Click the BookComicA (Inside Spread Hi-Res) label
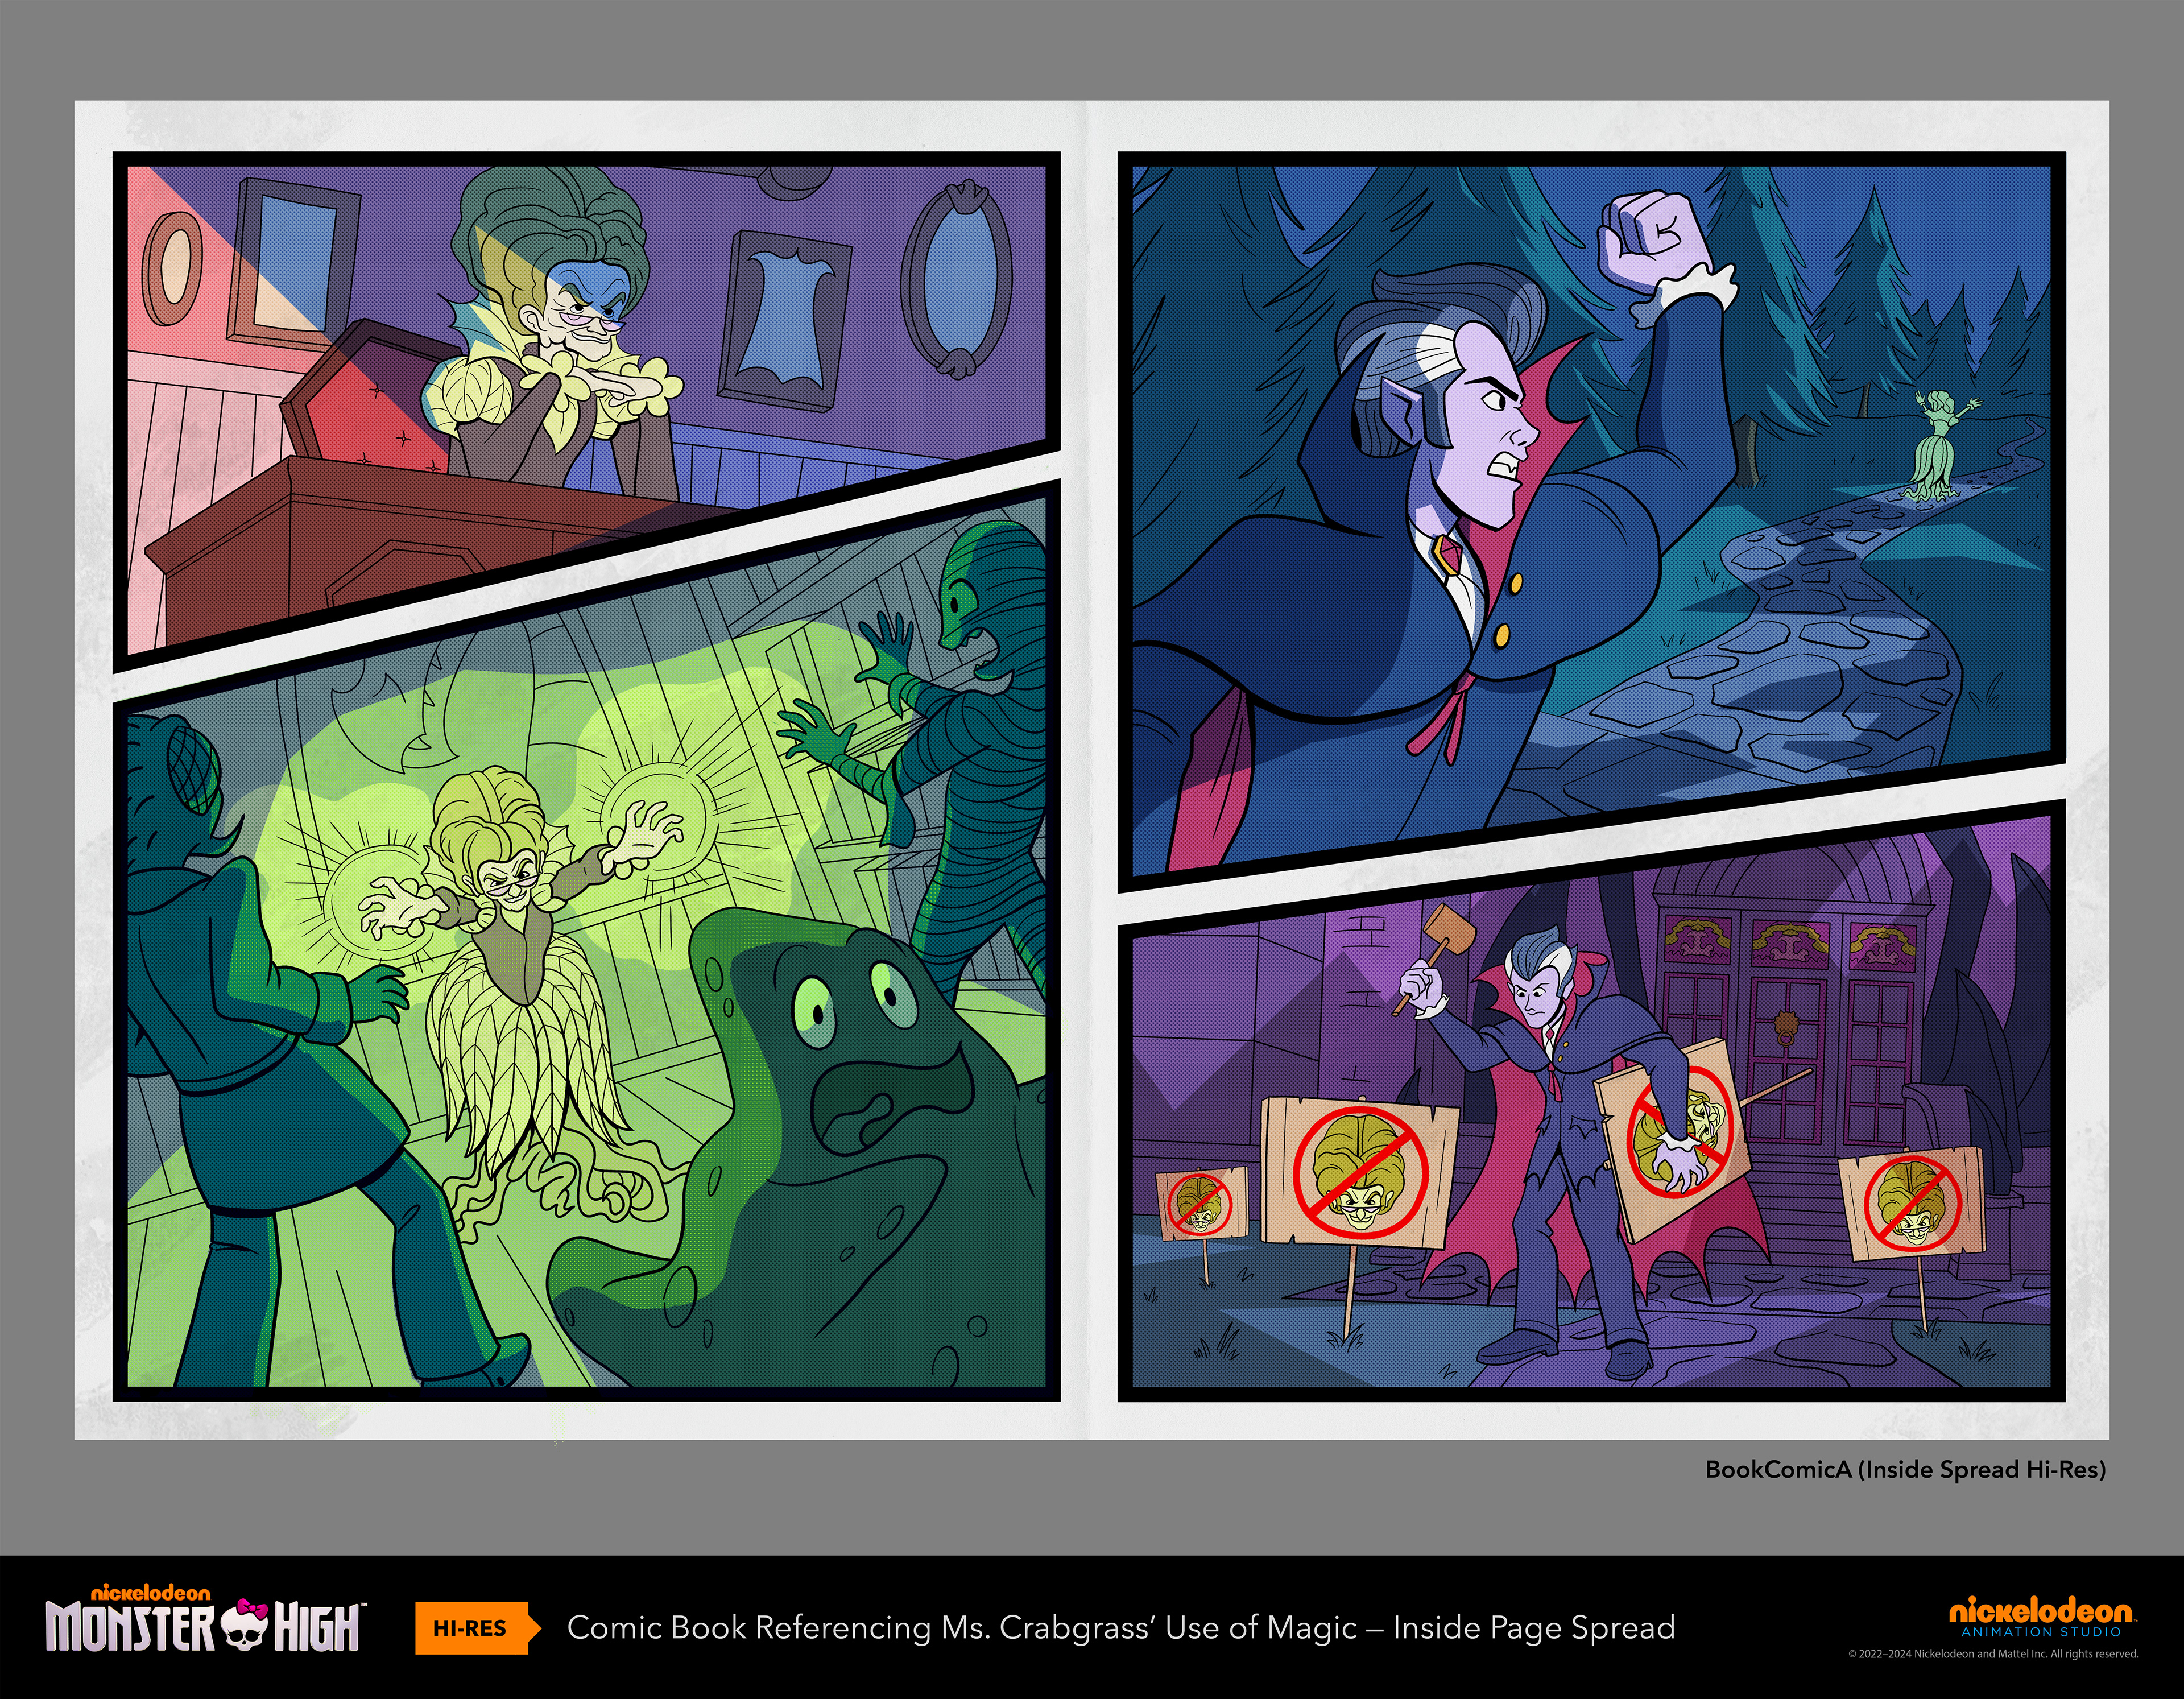This screenshot has width=2184, height=1699. tap(1905, 1469)
